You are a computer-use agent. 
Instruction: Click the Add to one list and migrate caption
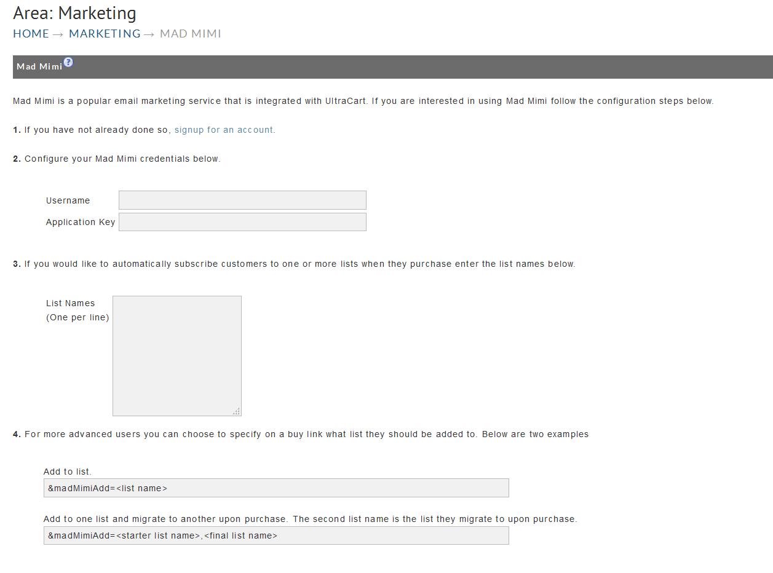tap(311, 519)
